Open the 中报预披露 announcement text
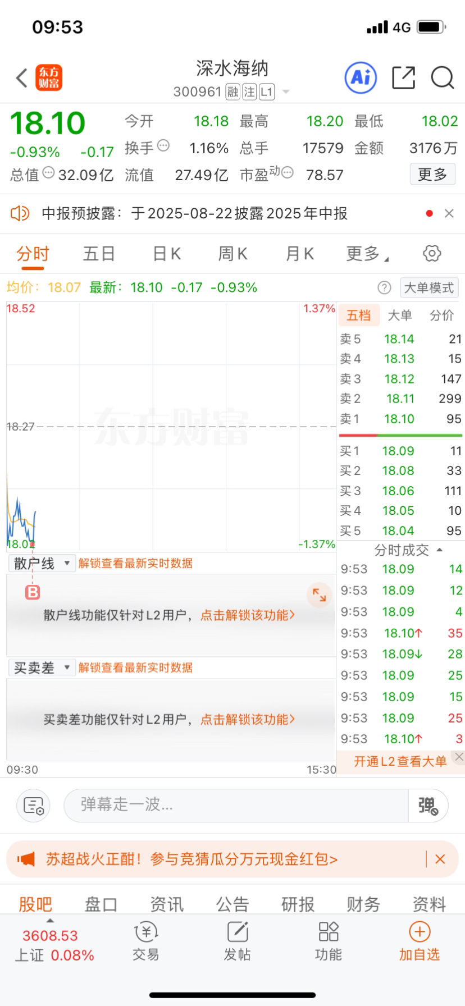This screenshot has height=1006, width=465. pyautogui.click(x=194, y=213)
